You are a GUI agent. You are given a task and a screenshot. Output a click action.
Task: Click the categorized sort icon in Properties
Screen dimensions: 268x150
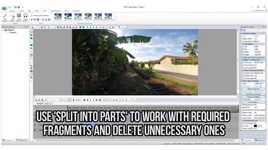[242, 30]
